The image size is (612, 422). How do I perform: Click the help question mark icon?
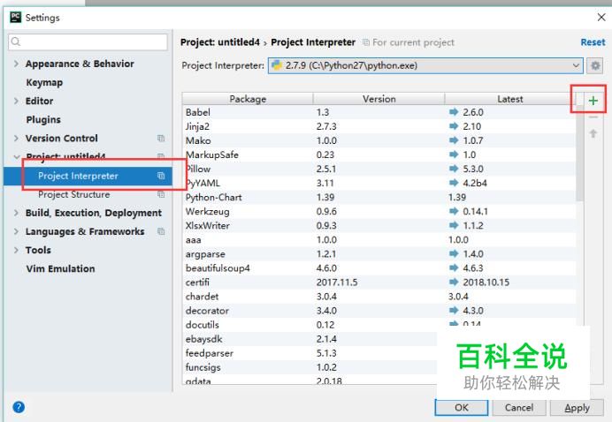click(19, 407)
